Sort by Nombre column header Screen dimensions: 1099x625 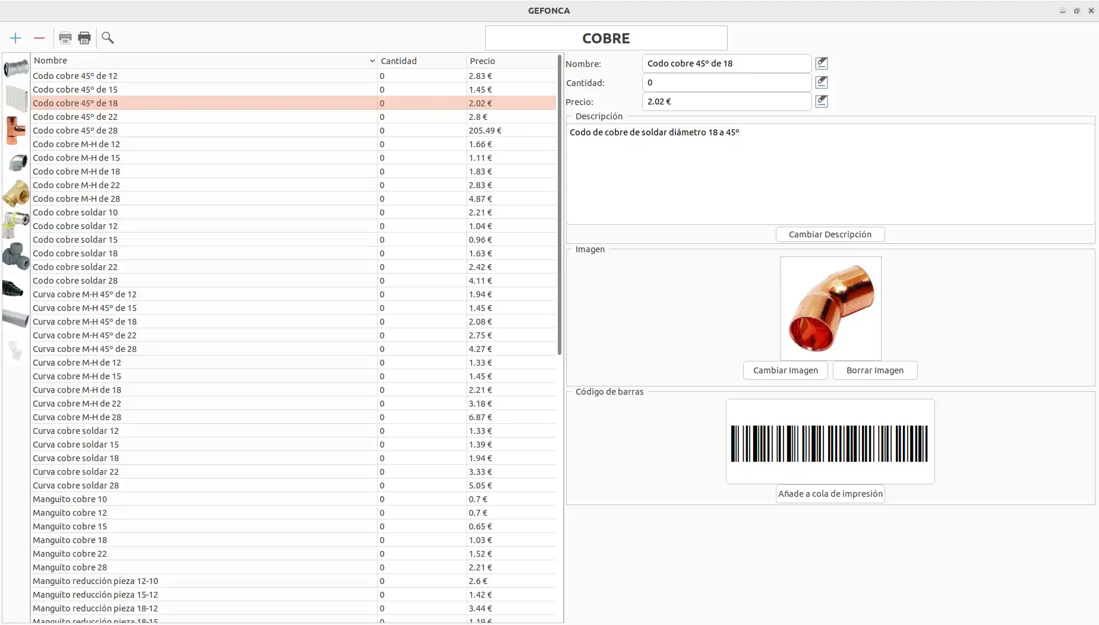204,61
